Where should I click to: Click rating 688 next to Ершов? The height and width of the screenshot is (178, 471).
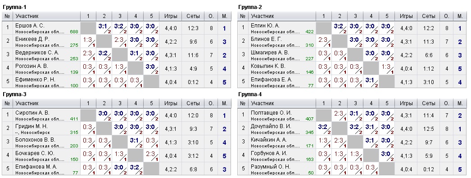point(74,31)
